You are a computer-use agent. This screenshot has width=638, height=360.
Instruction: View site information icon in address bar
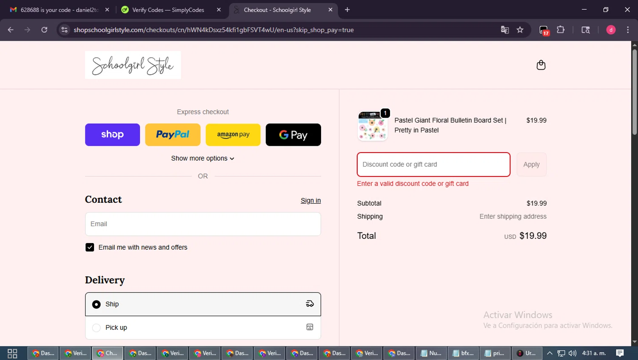tap(64, 30)
